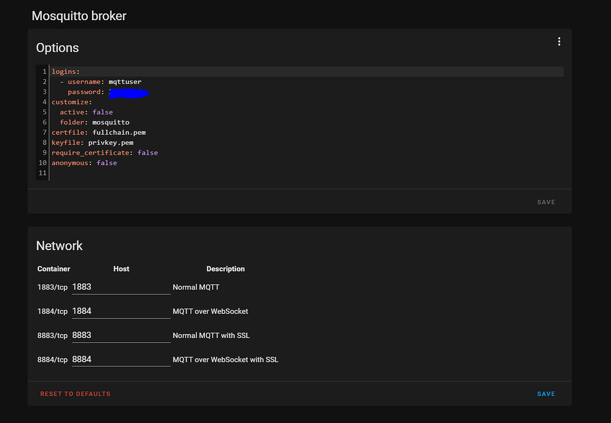Click the redacted password value
Screen dimensions: 611x423
point(130,92)
